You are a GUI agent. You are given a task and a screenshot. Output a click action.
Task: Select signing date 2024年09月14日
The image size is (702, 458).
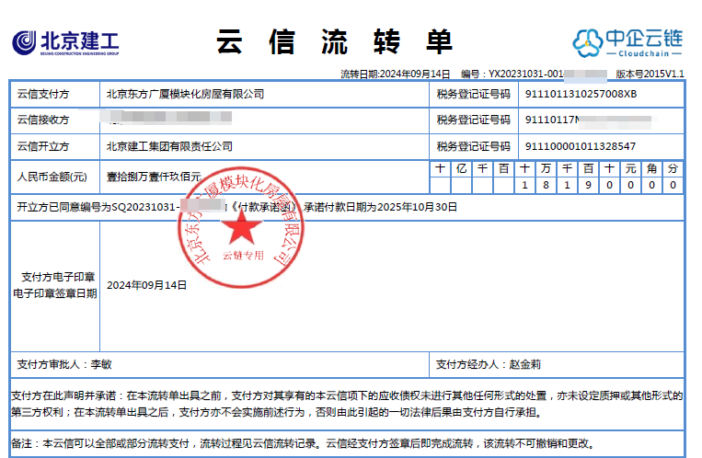(x=146, y=285)
